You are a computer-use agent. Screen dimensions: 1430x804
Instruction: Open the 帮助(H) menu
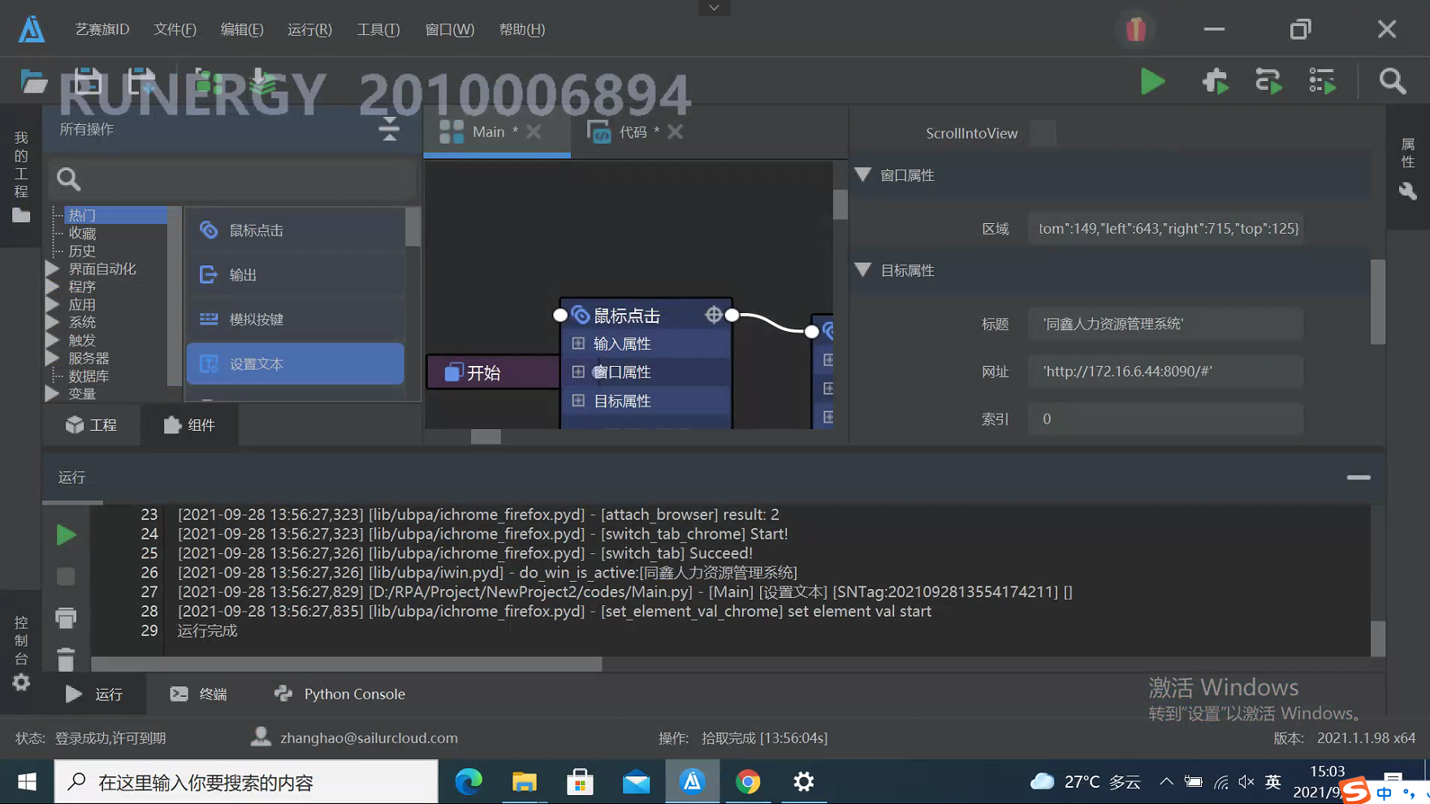[522, 29]
